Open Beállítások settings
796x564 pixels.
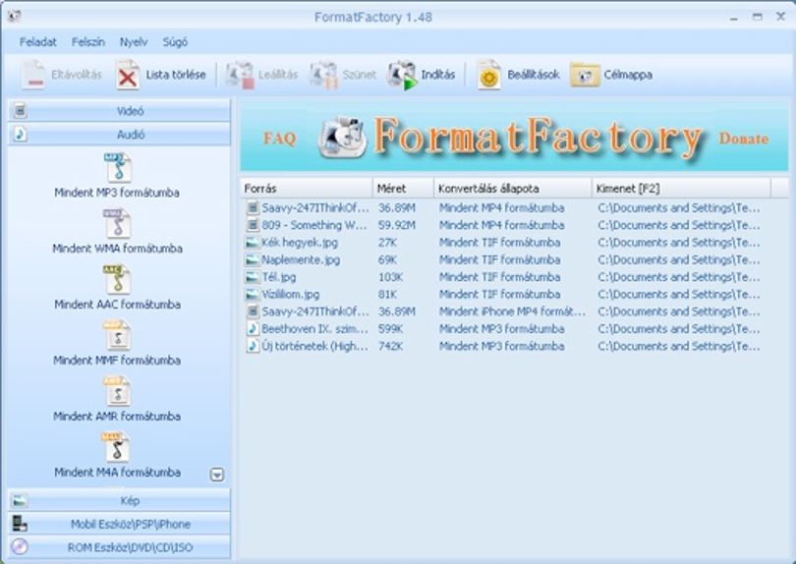pos(518,75)
